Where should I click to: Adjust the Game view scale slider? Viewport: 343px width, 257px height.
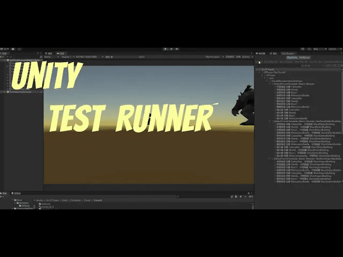(x=125, y=57)
